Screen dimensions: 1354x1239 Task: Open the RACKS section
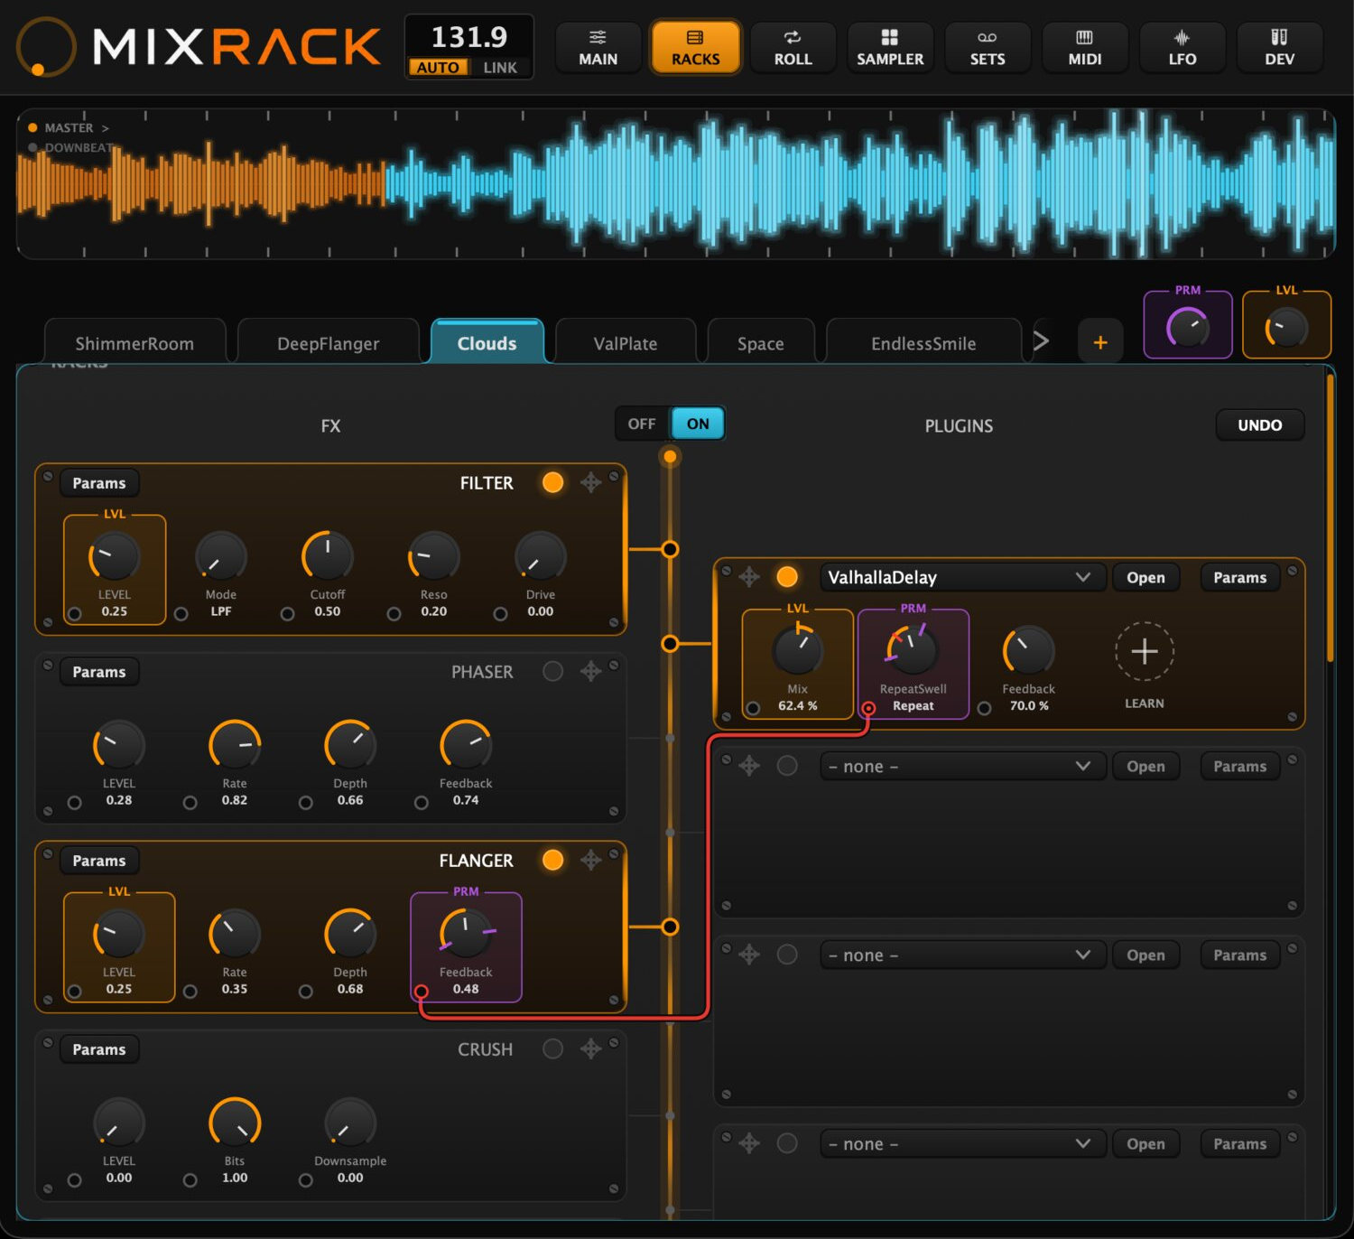point(696,48)
